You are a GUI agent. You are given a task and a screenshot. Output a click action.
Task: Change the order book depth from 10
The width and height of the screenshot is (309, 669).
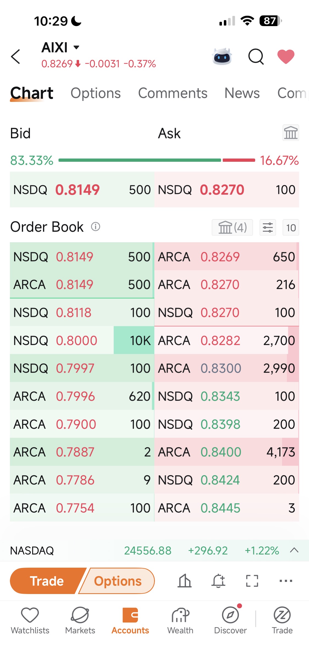coord(291,227)
